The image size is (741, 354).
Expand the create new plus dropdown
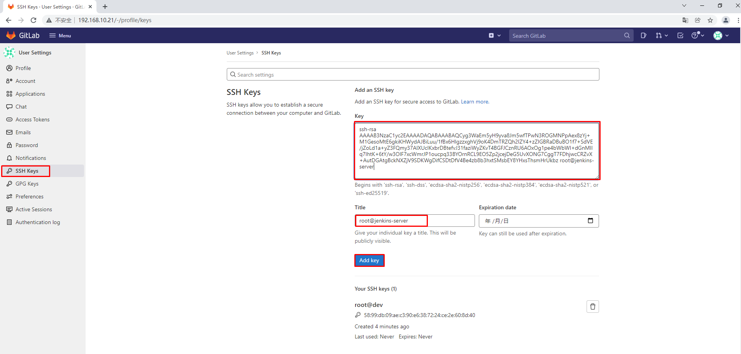[x=494, y=35]
